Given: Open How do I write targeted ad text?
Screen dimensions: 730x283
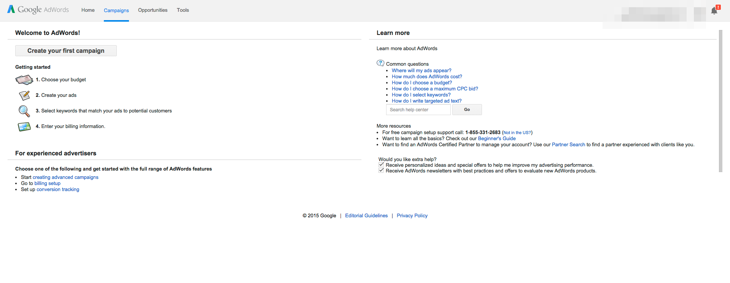Looking at the screenshot, I should 427,101.
